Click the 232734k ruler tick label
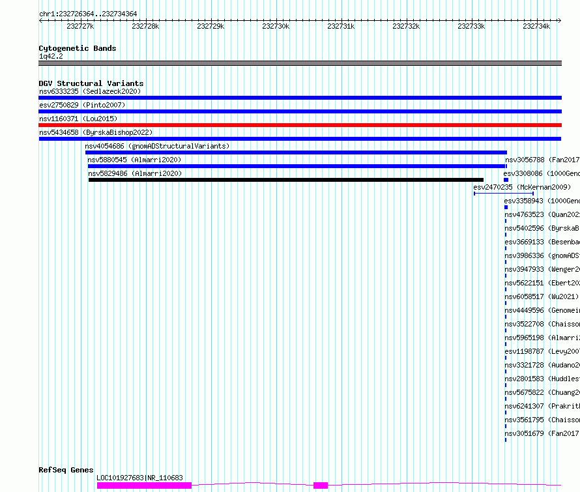The width and height of the screenshot is (580, 492). pyautogui.click(x=536, y=26)
